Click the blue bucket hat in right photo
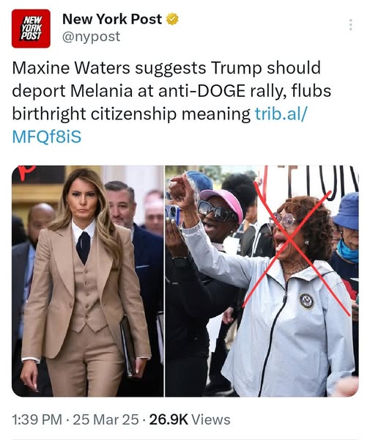Viewport: 370px width, 440px height. point(347,210)
